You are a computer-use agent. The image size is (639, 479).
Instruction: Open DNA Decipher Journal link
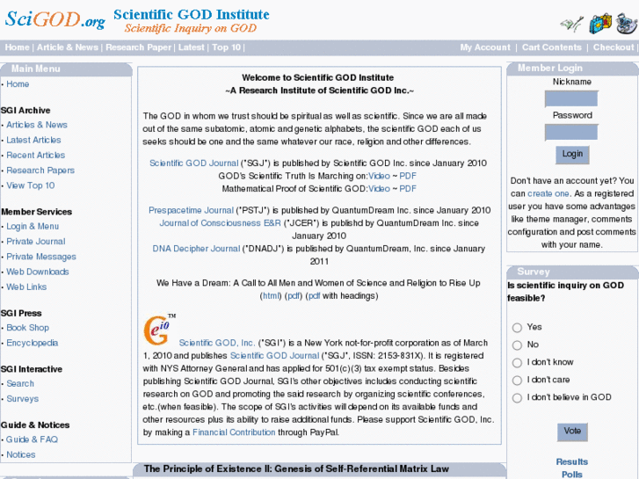(196, 249)
